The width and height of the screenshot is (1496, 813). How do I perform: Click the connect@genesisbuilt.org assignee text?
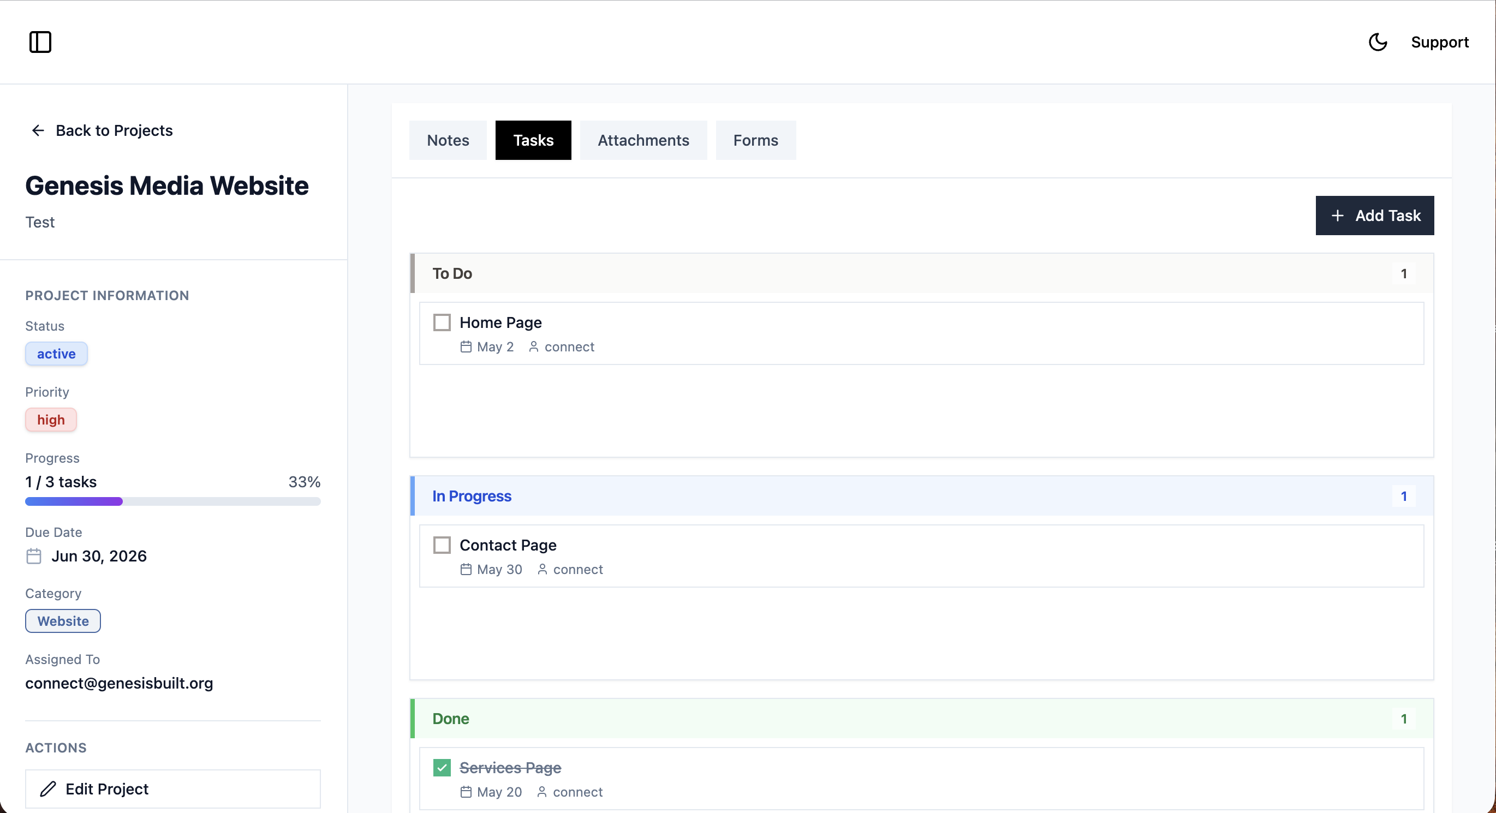point(119,683)
